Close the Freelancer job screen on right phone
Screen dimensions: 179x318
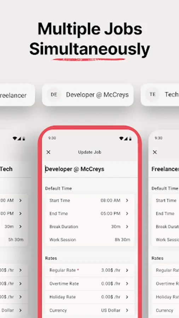pos(155,152)
